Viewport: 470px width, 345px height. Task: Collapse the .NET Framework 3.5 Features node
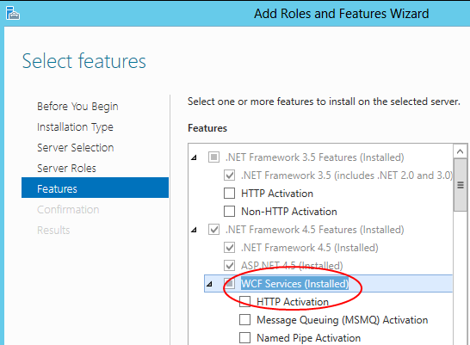tap(195, 157)
